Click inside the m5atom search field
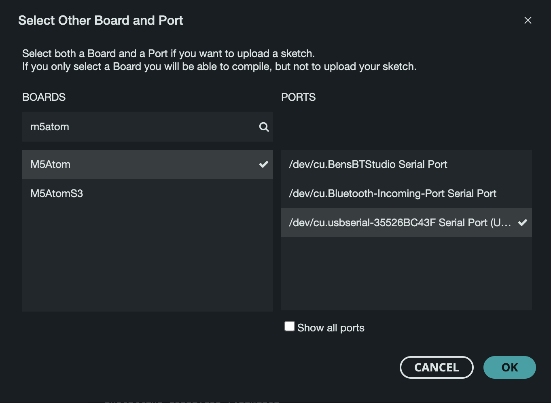This screenshot has width=551, height=403. coord(121,127)
